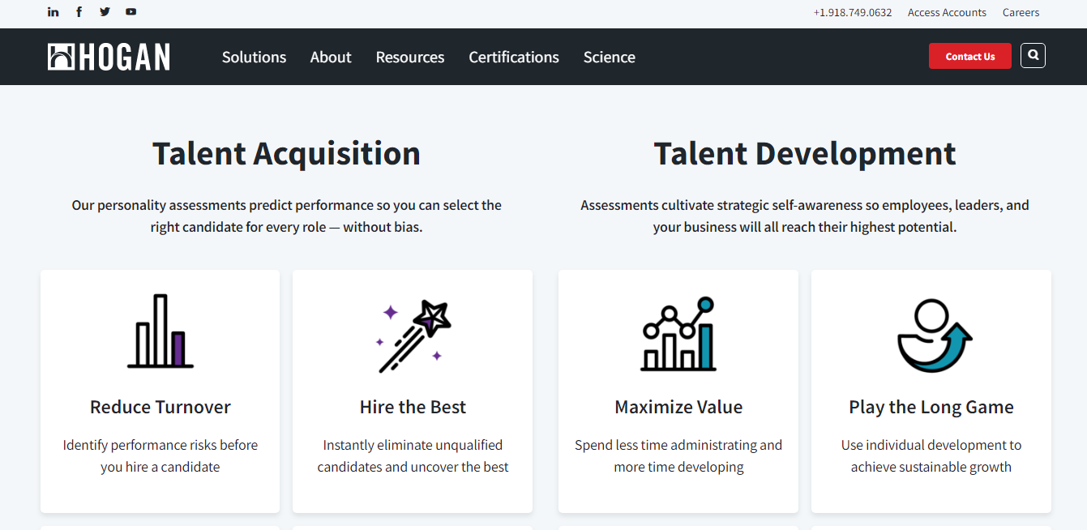Select the Reduce Turnover bar chart icon
The width and height of the screenshot is (1087, 530).
pos(160,332)
